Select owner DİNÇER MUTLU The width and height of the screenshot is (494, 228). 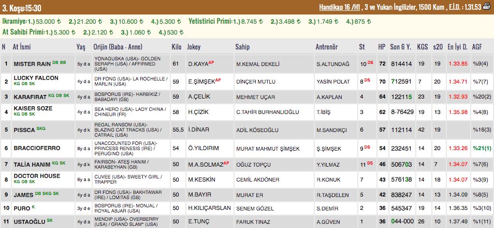pyautogui.click(x=256, y=82)
